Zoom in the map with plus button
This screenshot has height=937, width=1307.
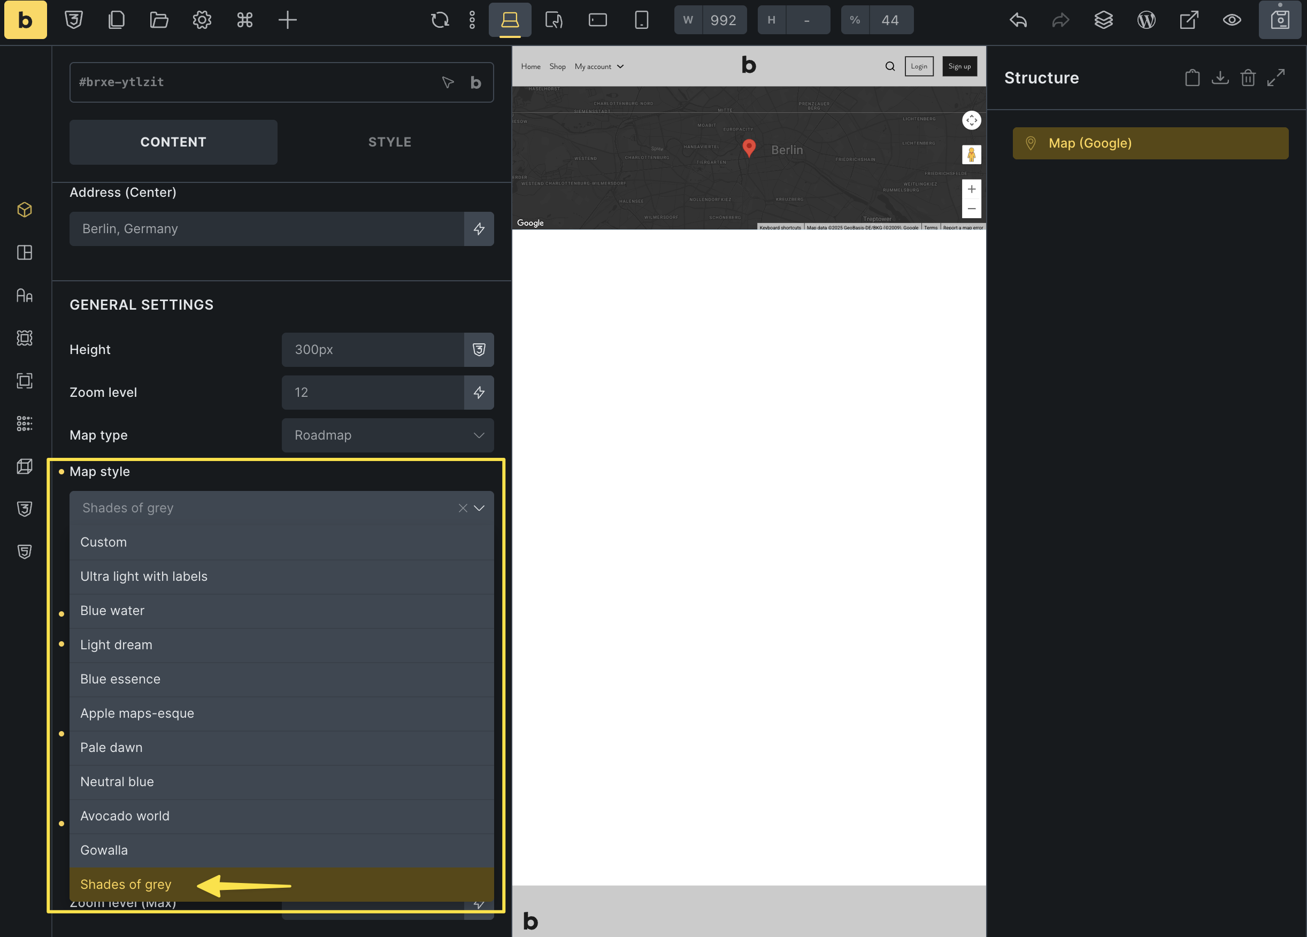tap(972, 189)
